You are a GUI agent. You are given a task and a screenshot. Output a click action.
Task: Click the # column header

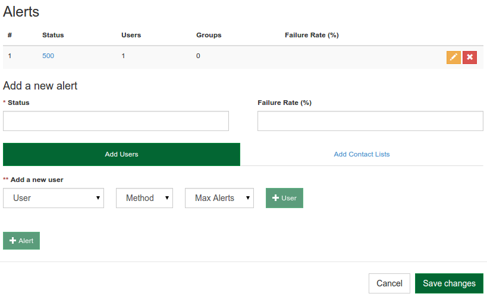pyautogui.click(x=10, y=35)
